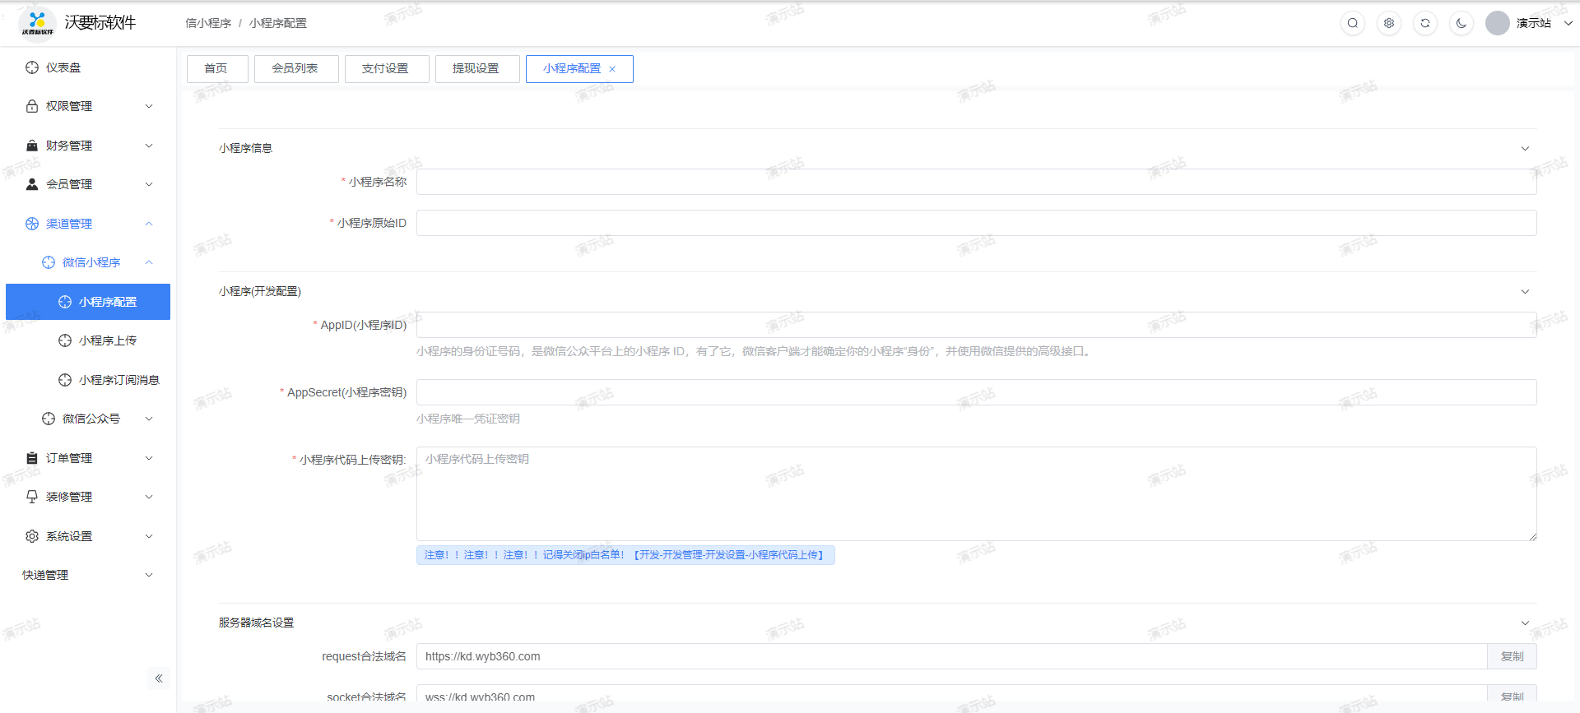Focus the AppSecret(小程序密钥) input field
This screenshot has width=1580, height=713.
click(976, 392)
